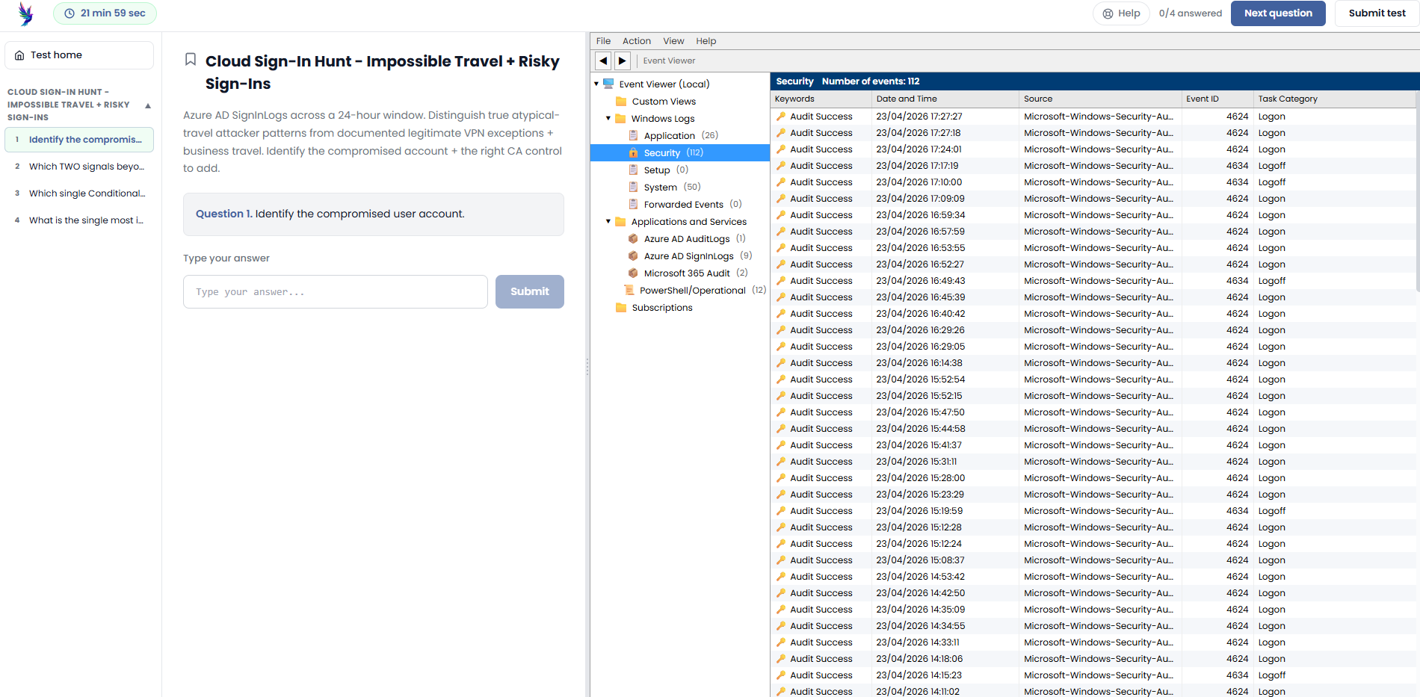Click the timer clock icon
Viewport: 1420px width, 697px height.
(70, 13)
